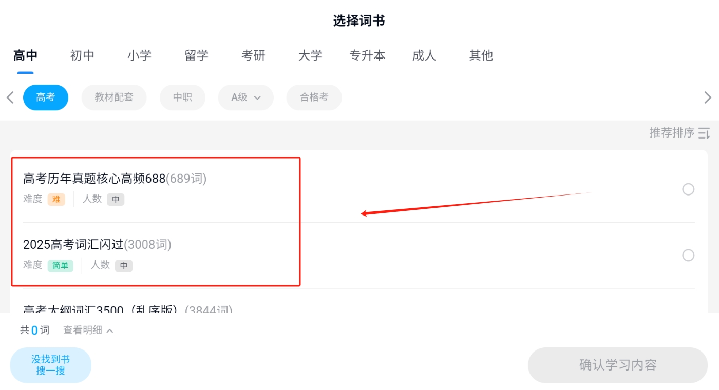
Task: Expand the A级 dropdown filter
Action: [245, 98]
